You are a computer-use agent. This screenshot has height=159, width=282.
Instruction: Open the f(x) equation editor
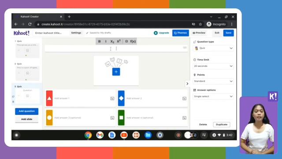pos(133,41)
